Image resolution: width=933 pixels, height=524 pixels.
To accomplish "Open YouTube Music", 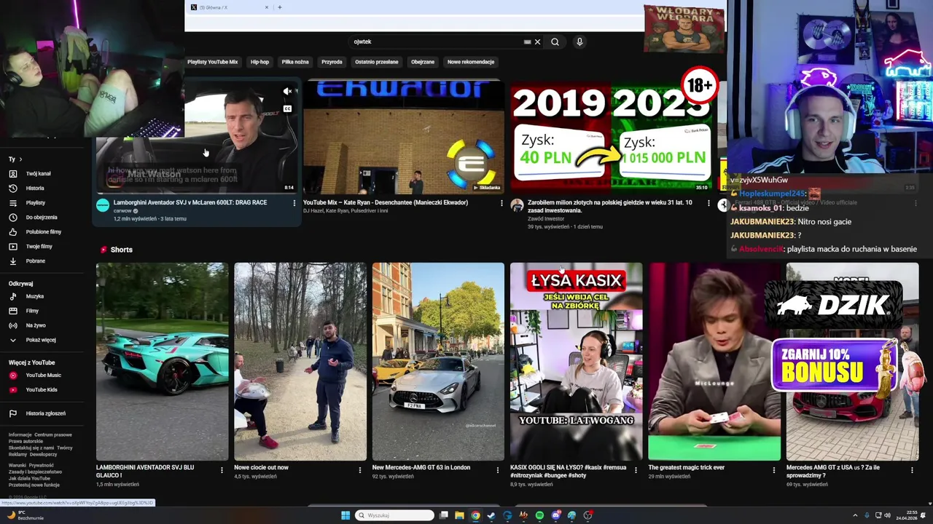I will point(43,376).
